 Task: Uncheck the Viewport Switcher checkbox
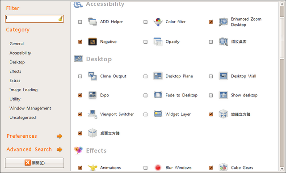point(80,114)
